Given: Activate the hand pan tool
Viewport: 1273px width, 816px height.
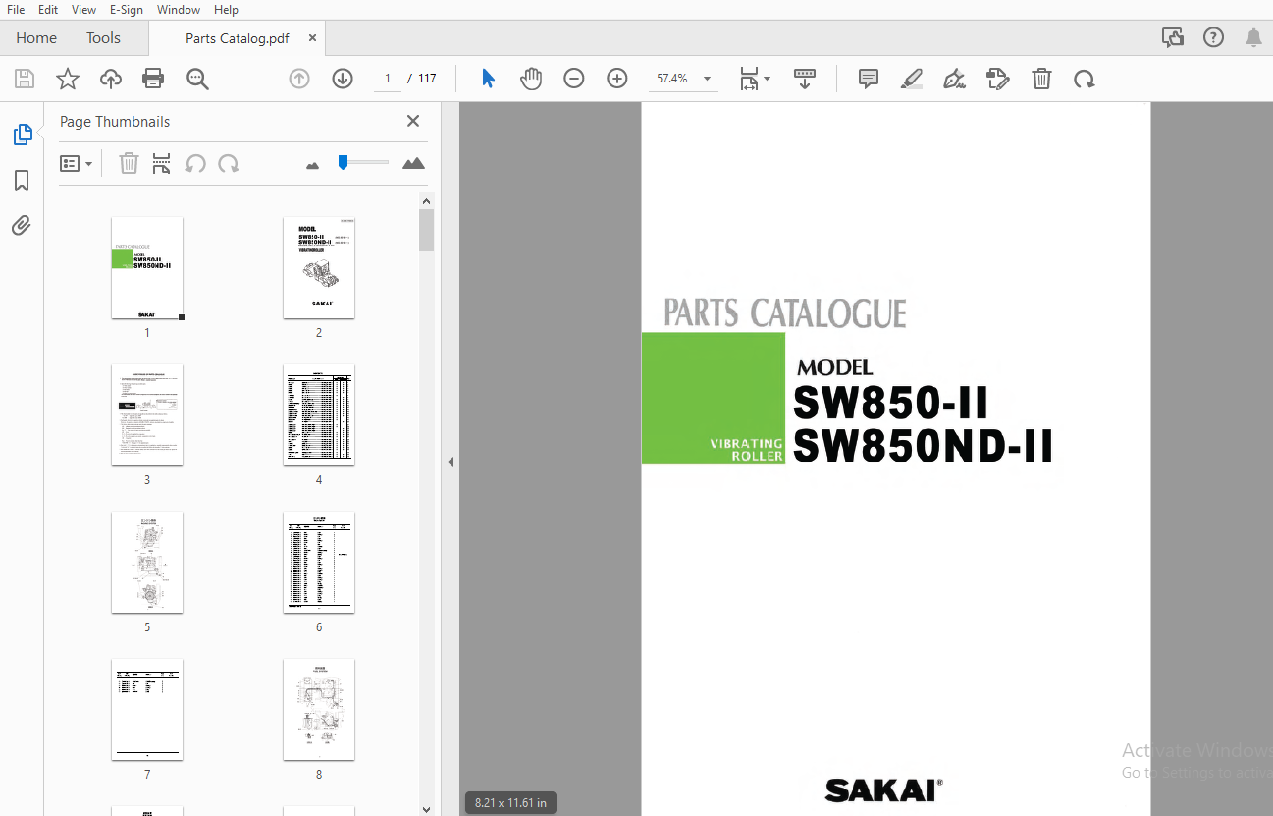Looking at the screenshot, I should 531,79.
